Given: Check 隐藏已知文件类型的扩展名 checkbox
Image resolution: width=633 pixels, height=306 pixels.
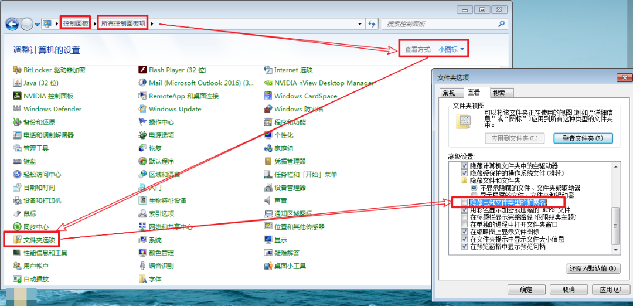Looking at the screenshot, I should [464, 202].
